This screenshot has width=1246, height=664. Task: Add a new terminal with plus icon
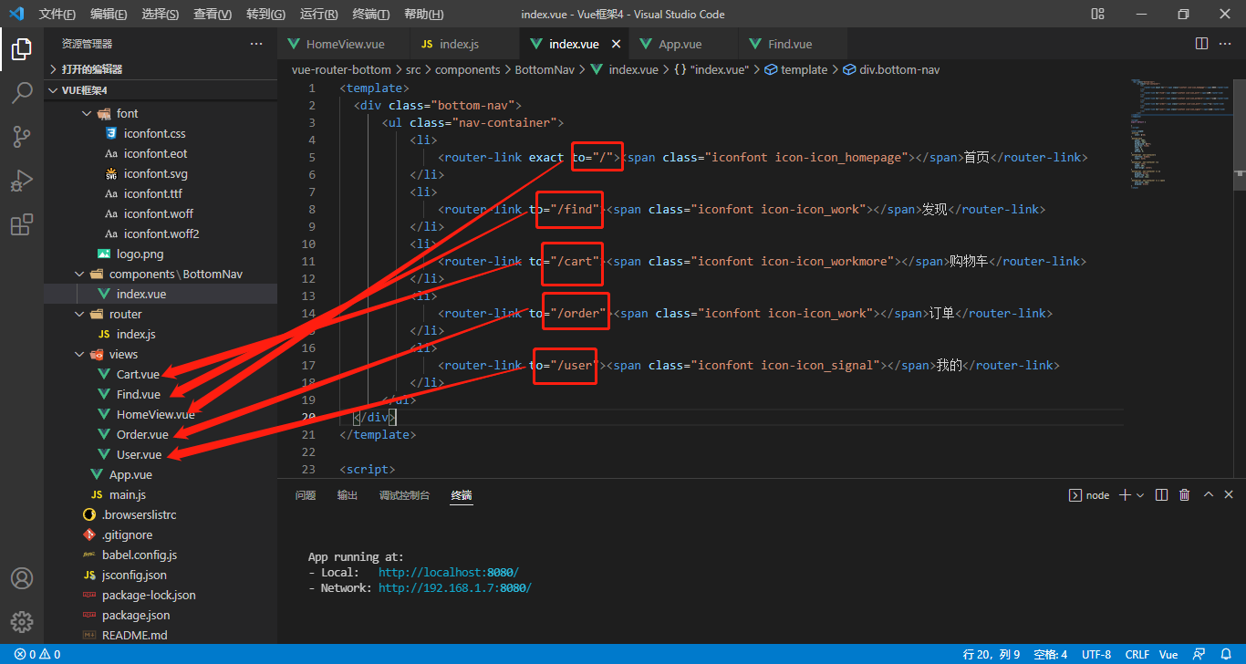(x=1125, y=495)
